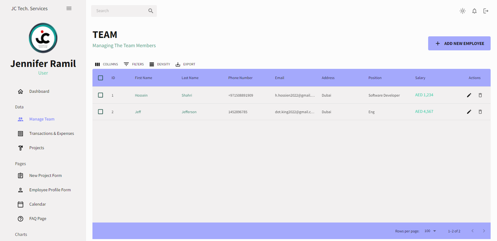This screenshot has width=497, height=241.
Task: Click the Export button
Action: click(186, 64)
